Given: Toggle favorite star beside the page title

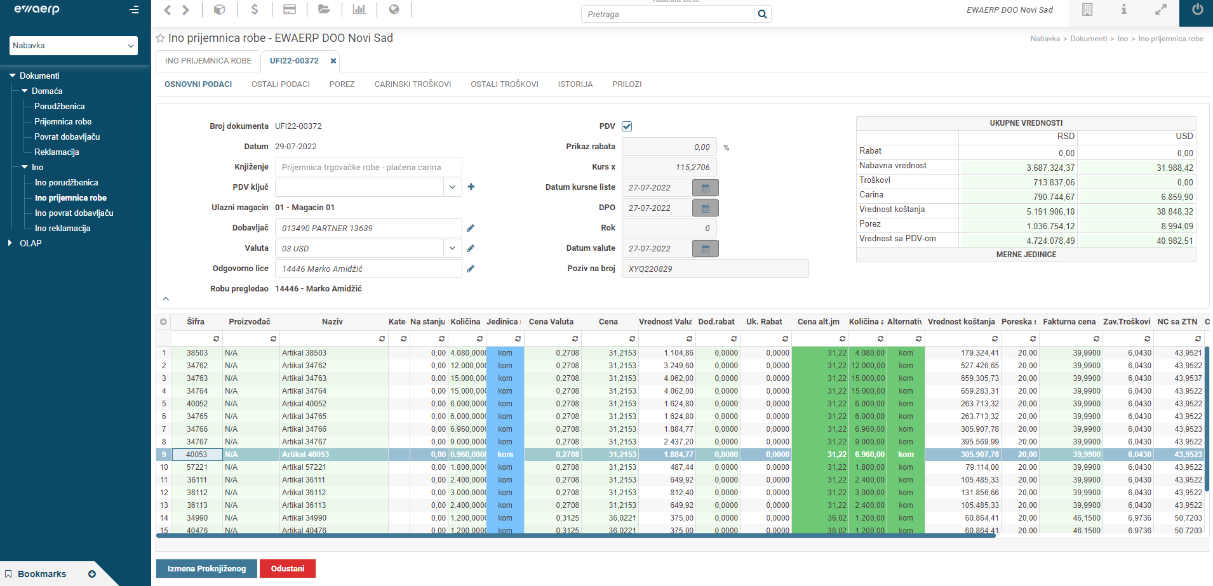Looking at the screenshot, I should 161,39.
